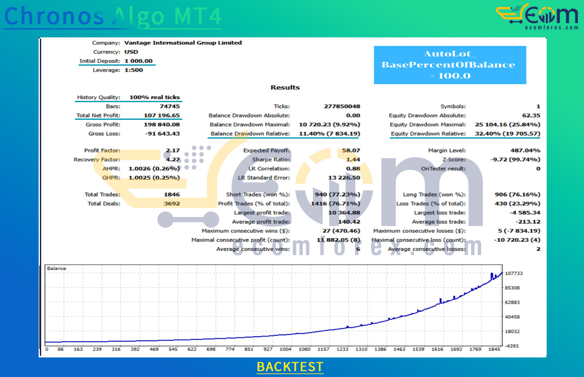Click Balance Drawdown Relative value 11.40% (7 834.19)

[x=329, y=134]
